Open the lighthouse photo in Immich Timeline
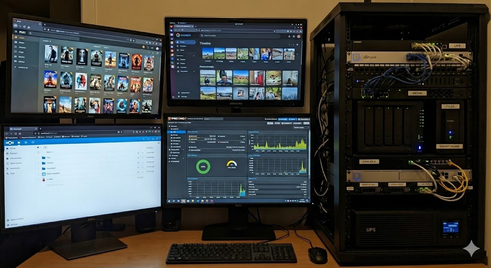This screenshot has width=491, height=268. point(208,53)
